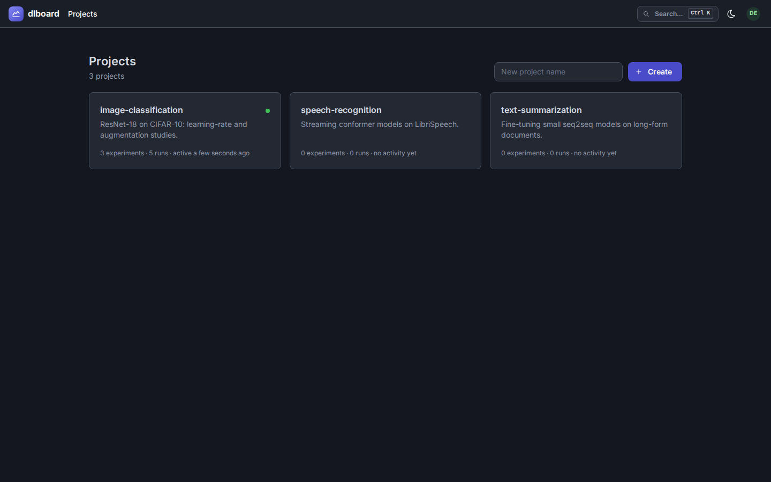This screenshot has height=482, width=771.
Task: Go to Projects in the top navigation
Action: [82, 14]
